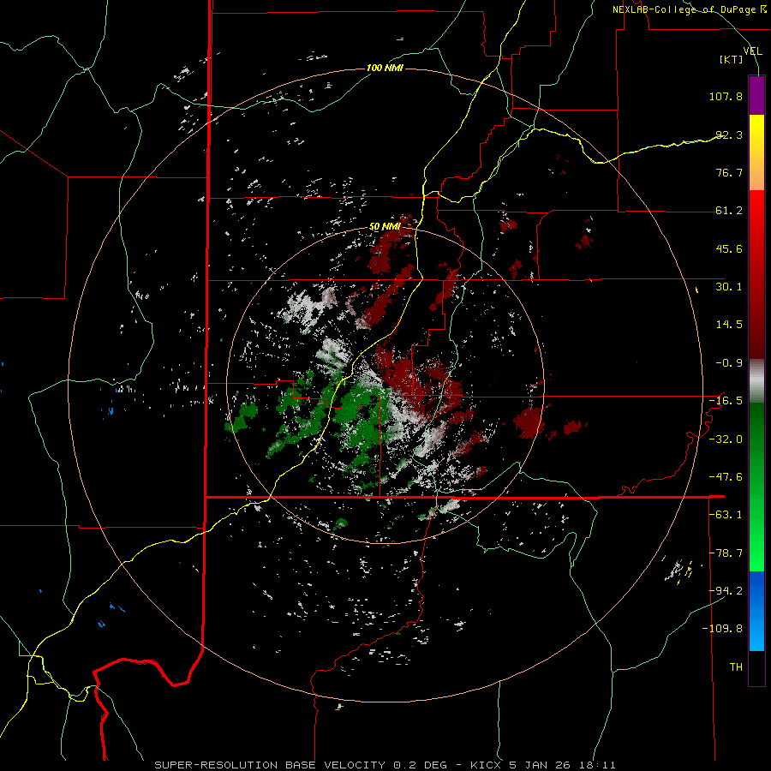Click the -32.0 scale value

(726, 439)
